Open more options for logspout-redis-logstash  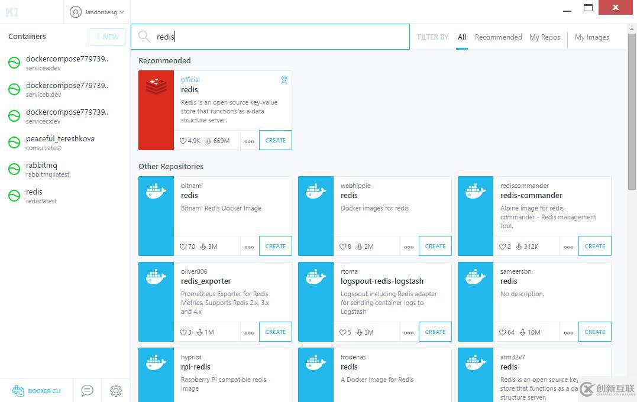click(x=409, y=332)
